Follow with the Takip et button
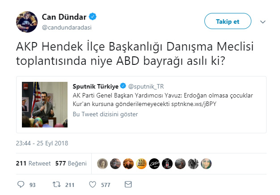The width and height of the screenshot is (280, 195). pos(228,21)
